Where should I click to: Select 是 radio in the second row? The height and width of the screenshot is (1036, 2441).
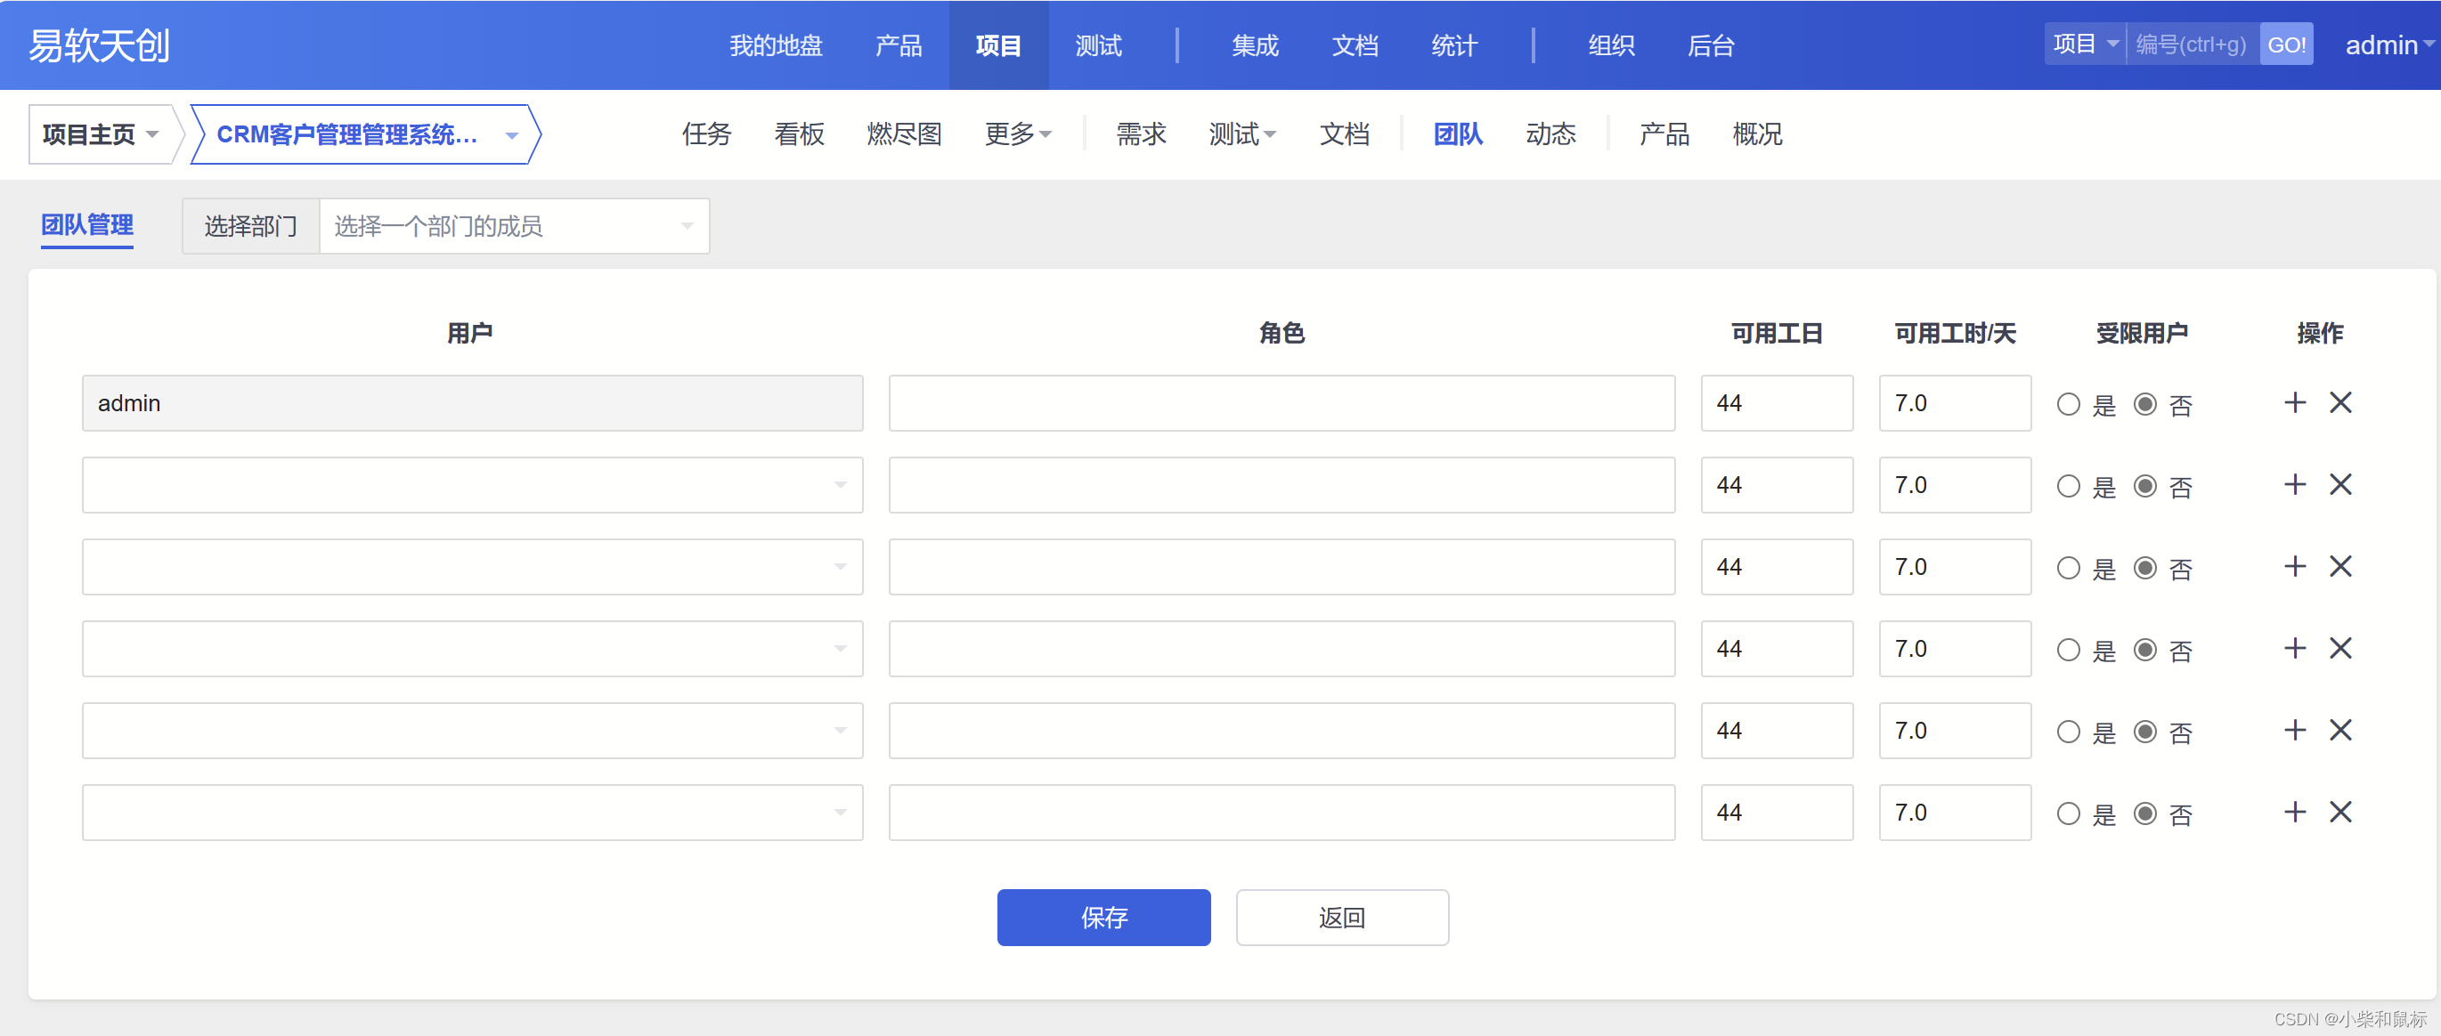pos(2069,487)
